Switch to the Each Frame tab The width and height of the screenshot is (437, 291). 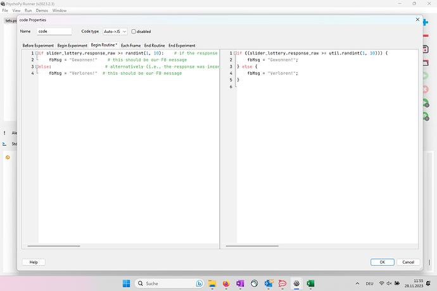(130, 46)
